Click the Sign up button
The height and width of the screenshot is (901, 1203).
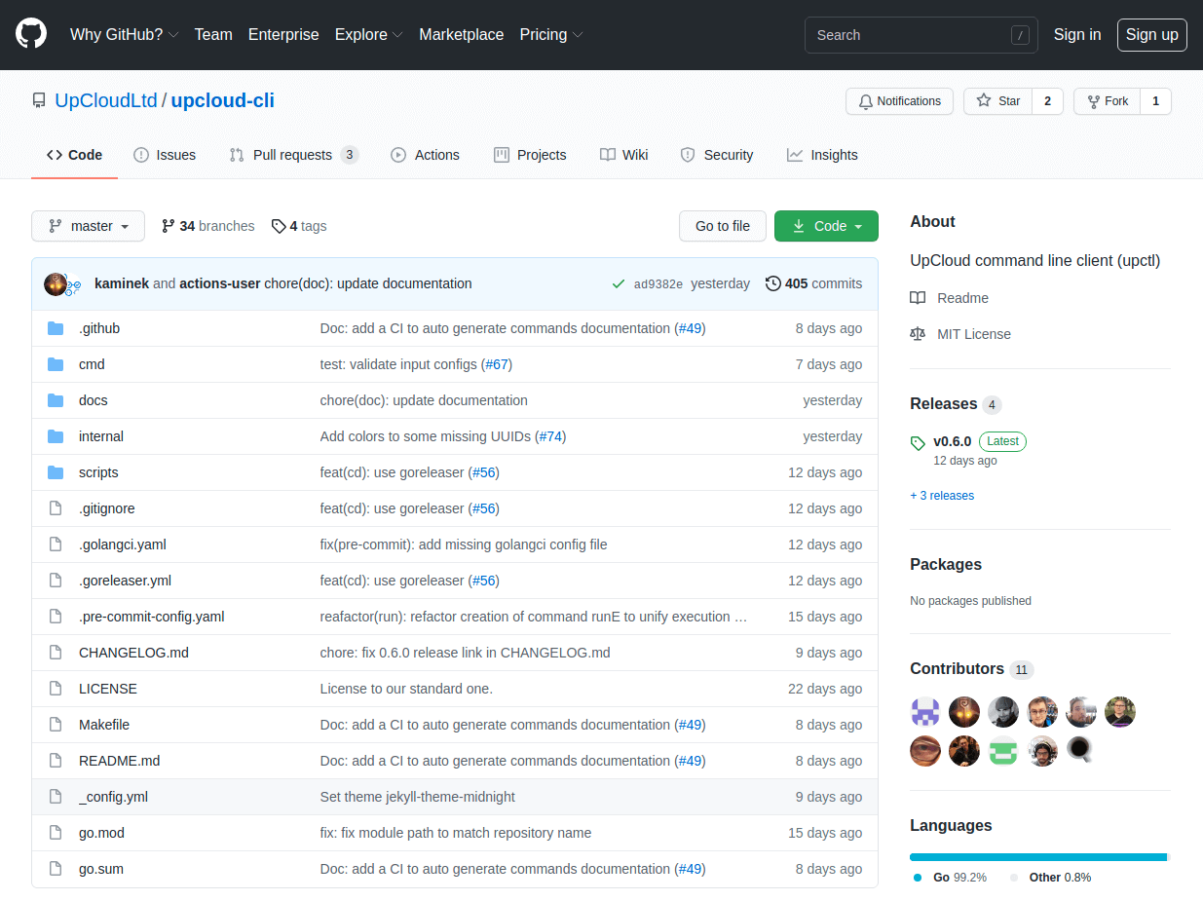(x=1152, y=34)
